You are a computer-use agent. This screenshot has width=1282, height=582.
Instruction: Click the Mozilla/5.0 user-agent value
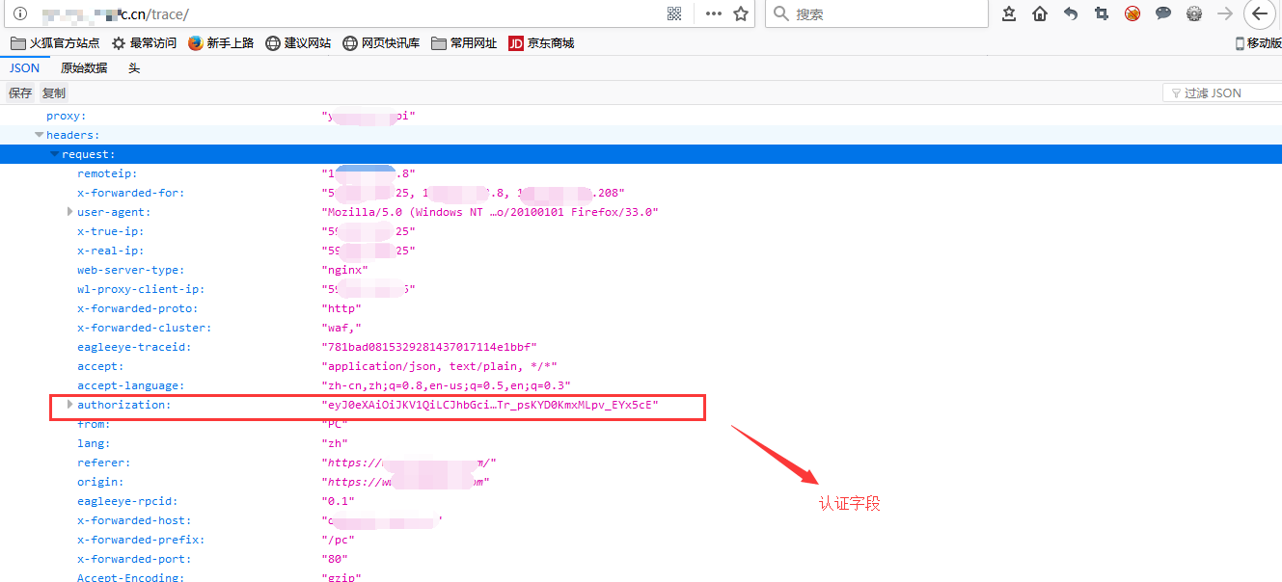click(490, 212)
